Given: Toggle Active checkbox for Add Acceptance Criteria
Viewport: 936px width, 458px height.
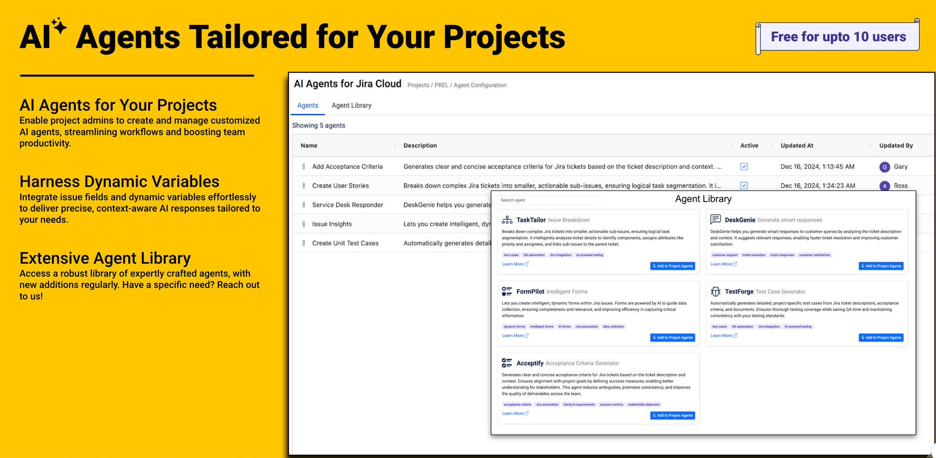Looking at the screenshot, I should [744, 166].
